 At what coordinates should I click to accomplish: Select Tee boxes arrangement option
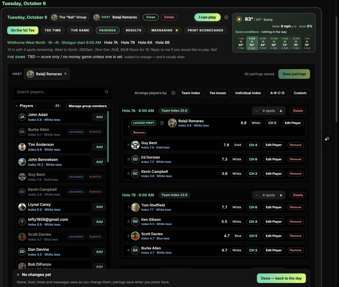[218, 93]
